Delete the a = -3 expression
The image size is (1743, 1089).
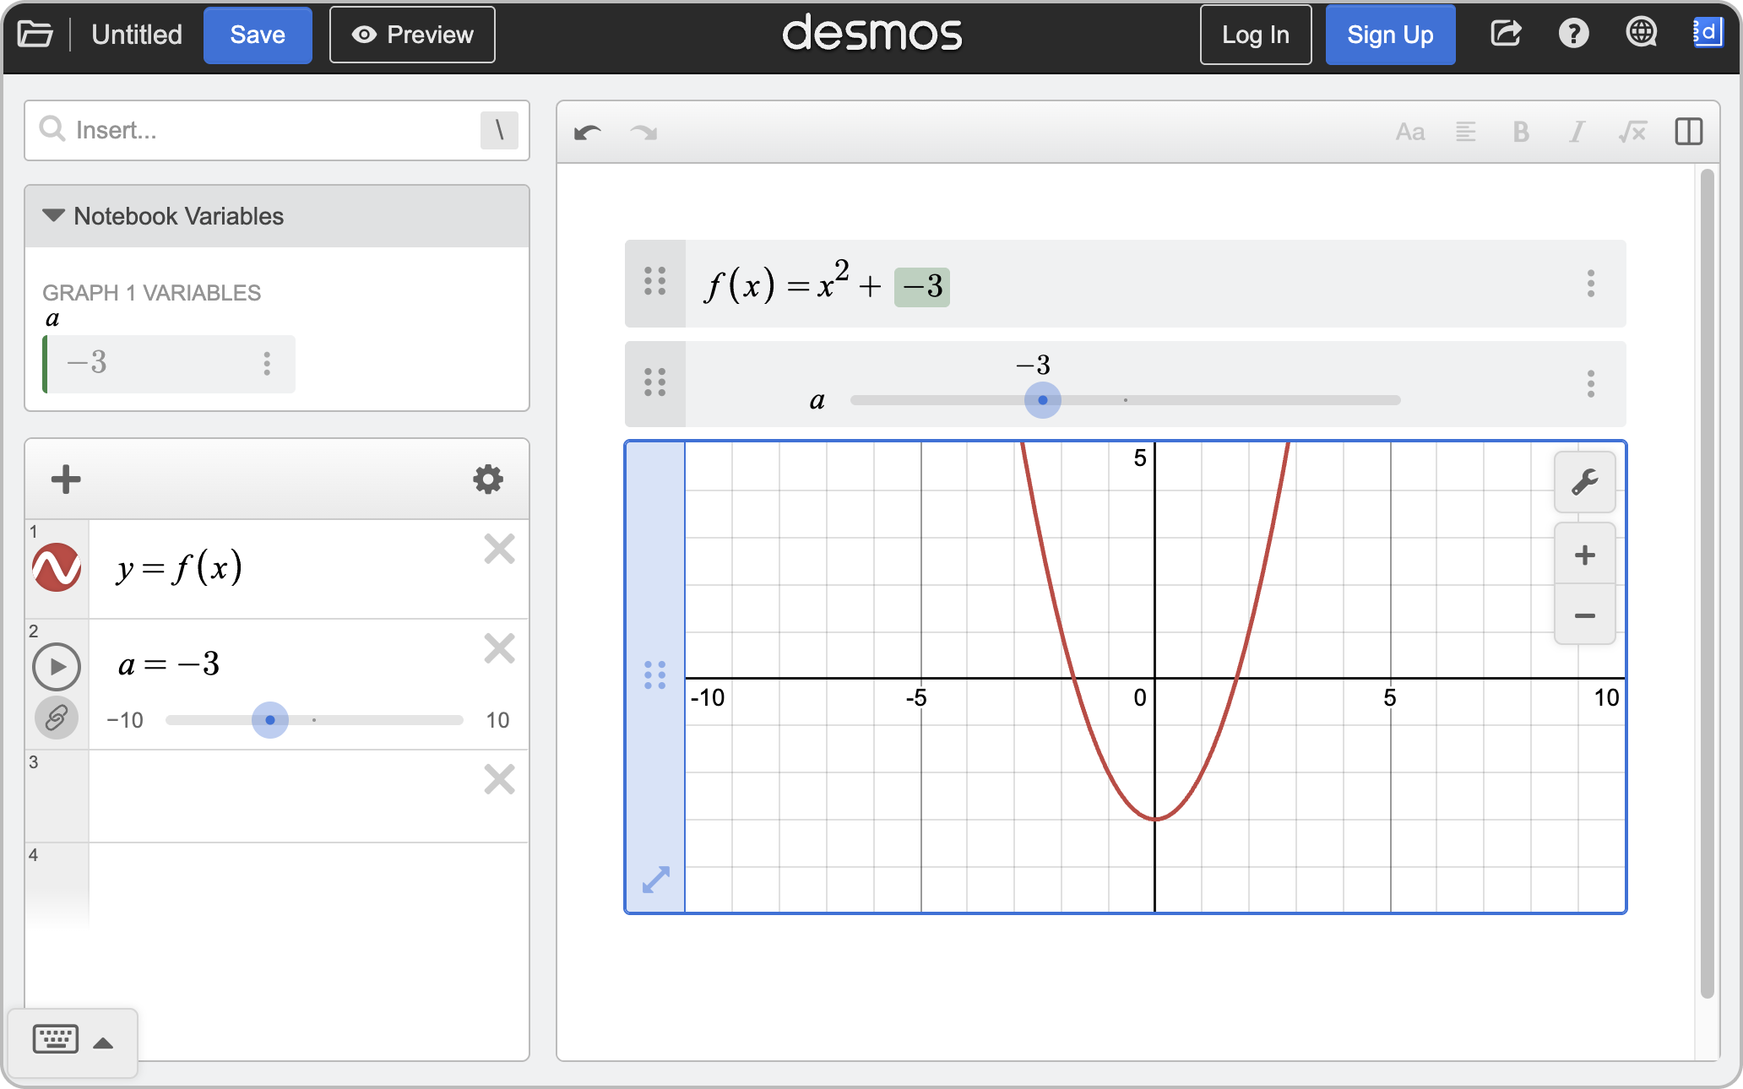pyautogui.click(x=500, y=649)
